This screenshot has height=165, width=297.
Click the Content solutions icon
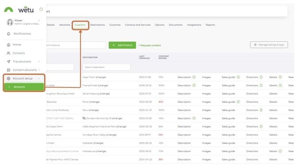point(8,70)
